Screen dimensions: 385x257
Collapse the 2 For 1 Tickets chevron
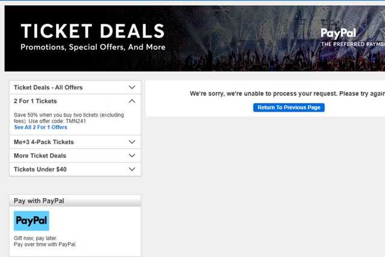pyautogui.click(x=132, y=101)
